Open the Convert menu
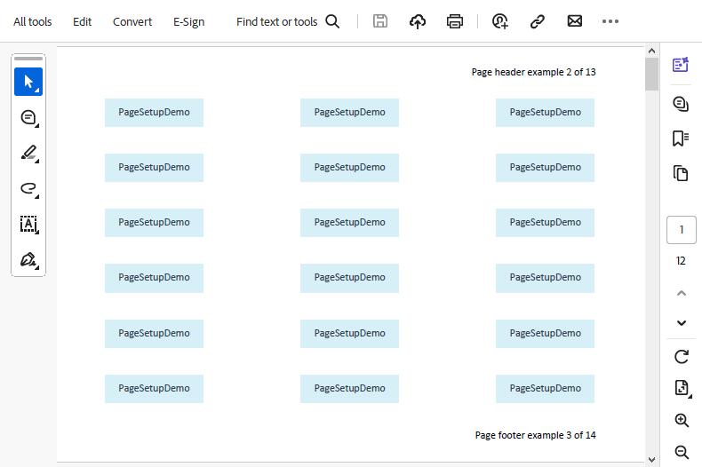 (132, 21)
